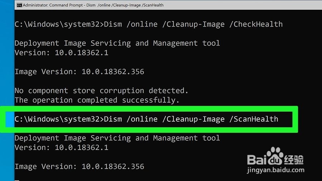Click the first "Deployment Image Servicing" line
322x181 pixels.
click(117, 43)
